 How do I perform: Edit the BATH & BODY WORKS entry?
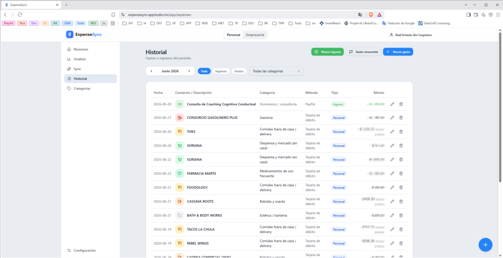392,215
